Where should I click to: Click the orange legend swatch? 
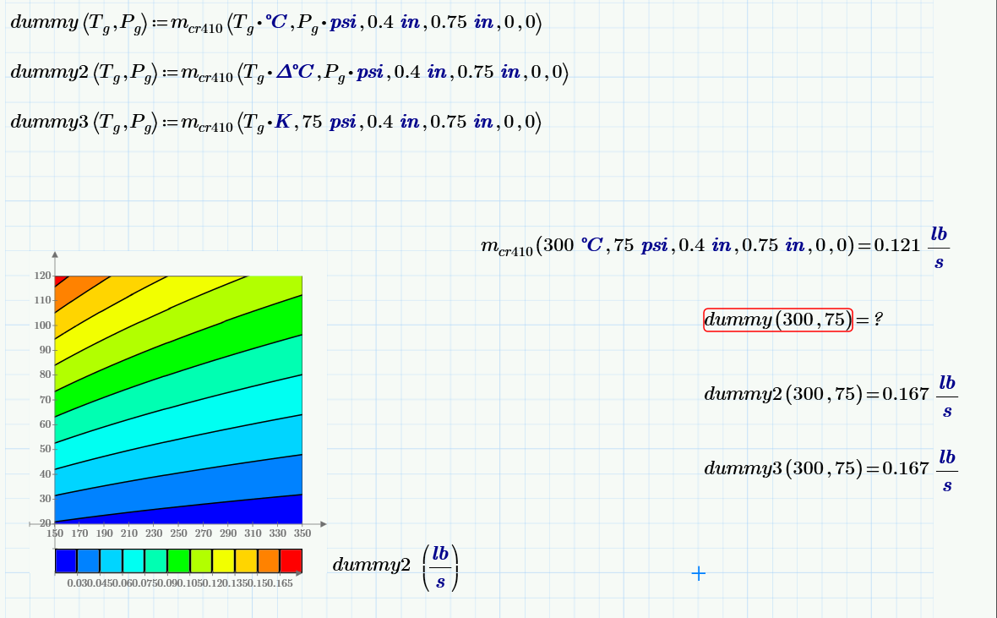[x=269, y=561]
